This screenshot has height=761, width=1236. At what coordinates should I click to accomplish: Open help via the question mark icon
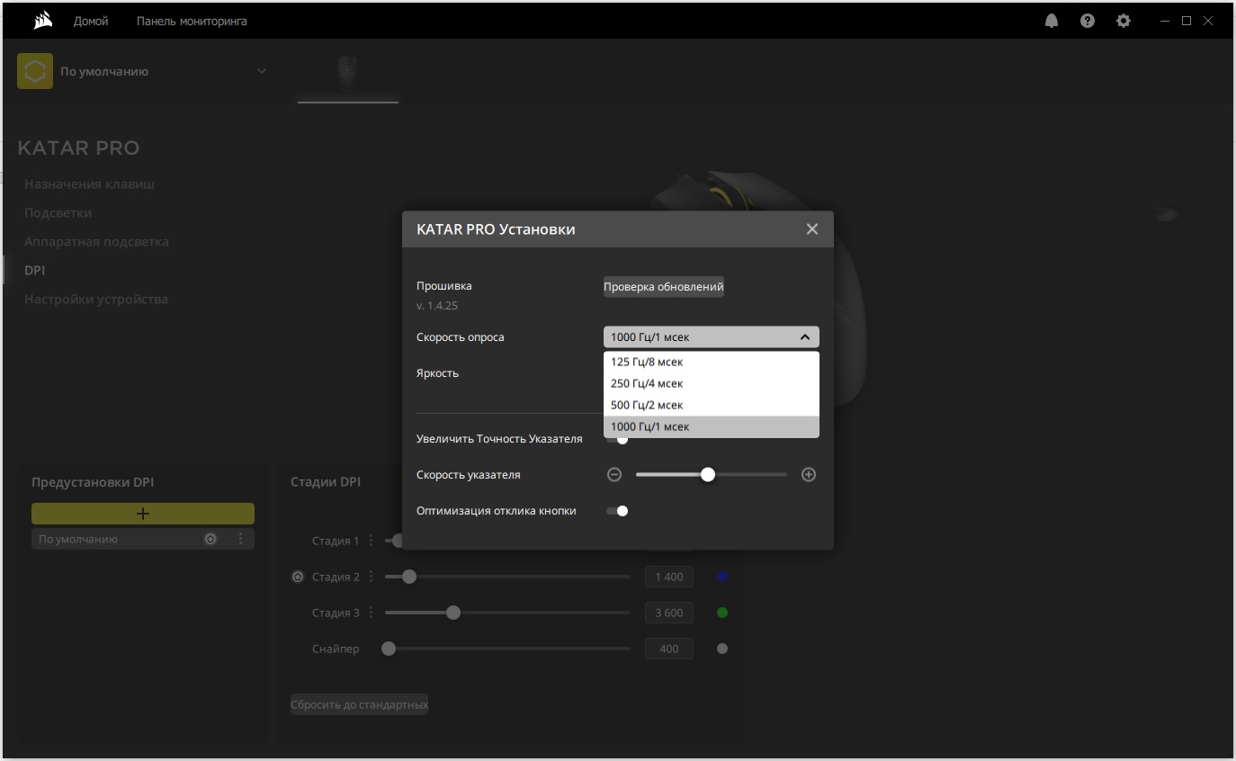coord(1088,21)
